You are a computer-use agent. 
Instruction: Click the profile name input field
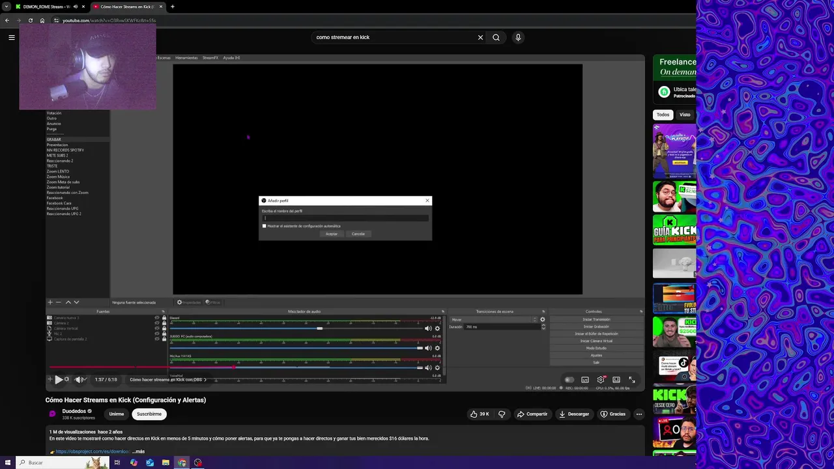[345, 218]
